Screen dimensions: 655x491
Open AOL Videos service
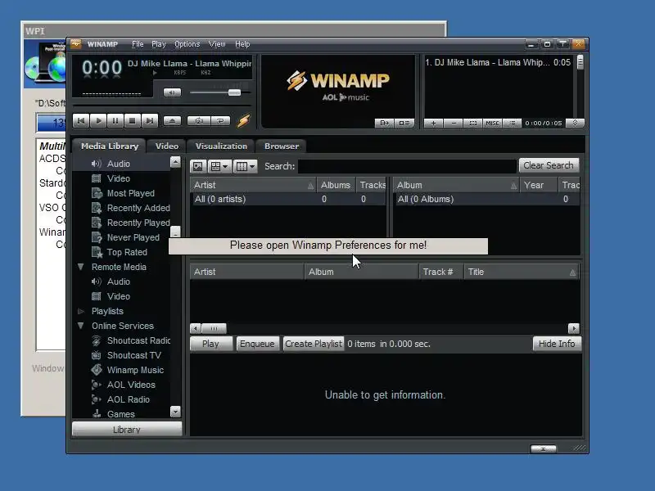pyautogui.click(x=131, y=385)
